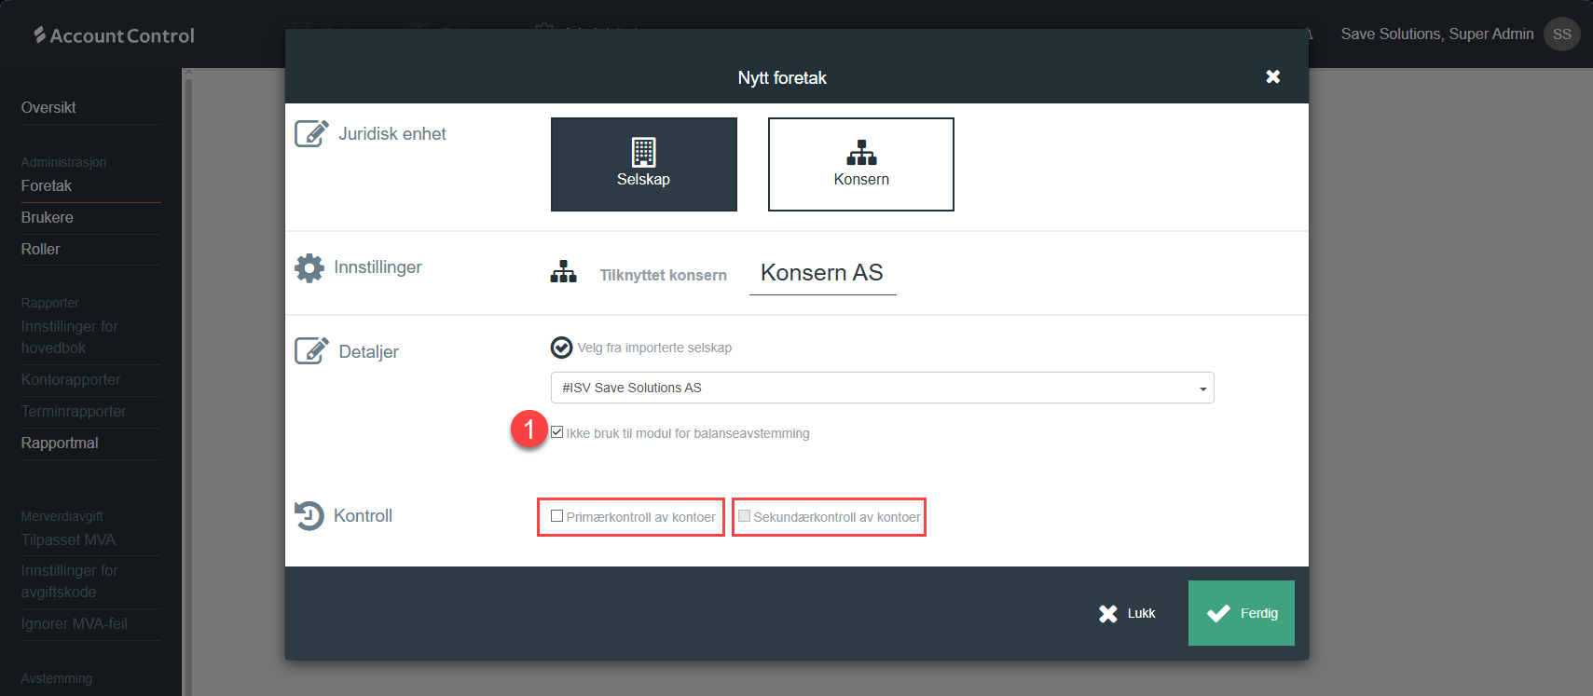Enable Primærkontroll av kontoer checkbox
1593x696 pixels.
pos(557,516)
